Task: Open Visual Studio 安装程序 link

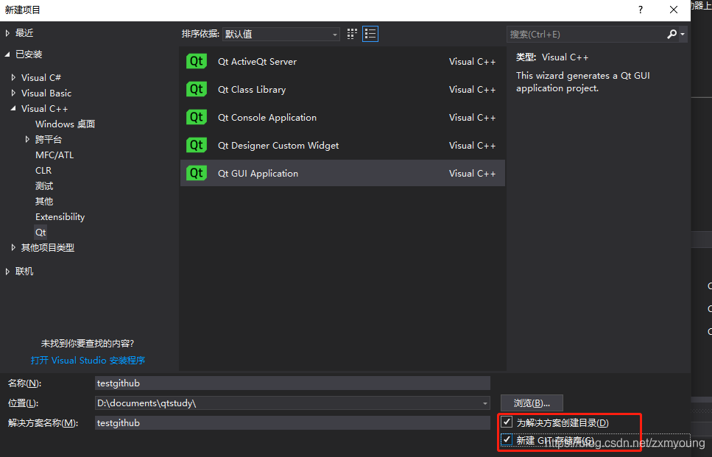Action: coord(87,360)
